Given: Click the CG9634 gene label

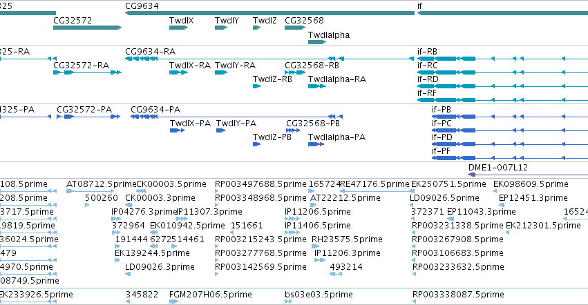Looking at the screenshot, I should [x=142, y=6].
